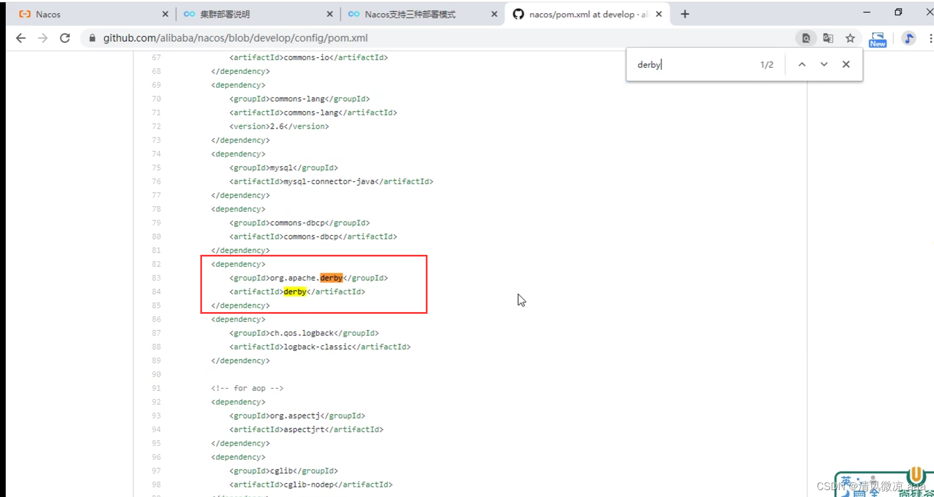The width and height of the screenshot is (934, 497).
Task: Click the commons-dbcp artifactId line
Action: coord(313,236)
